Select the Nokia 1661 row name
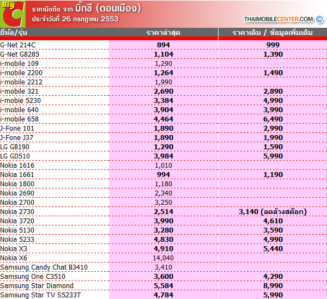 [x=17, y=175]
